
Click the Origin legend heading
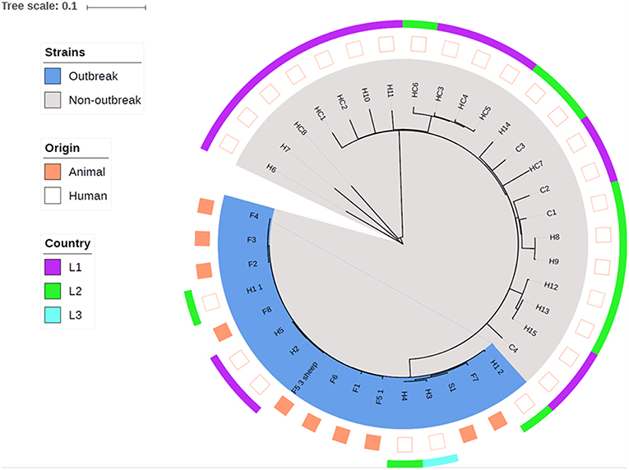(x=62, y=149)
